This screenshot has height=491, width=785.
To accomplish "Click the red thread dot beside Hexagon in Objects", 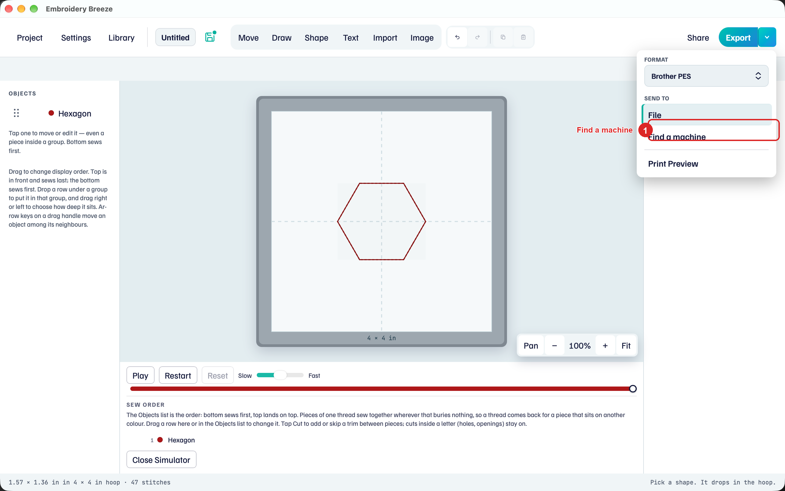I will coord(51,113).
